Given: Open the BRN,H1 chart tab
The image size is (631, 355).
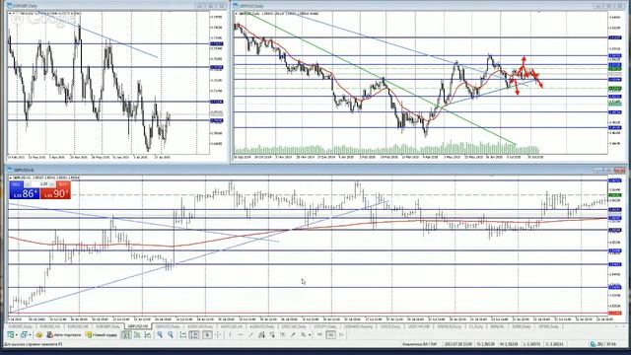Looking at the screenshot, I should pyautogui.click(x=497, y=326).
